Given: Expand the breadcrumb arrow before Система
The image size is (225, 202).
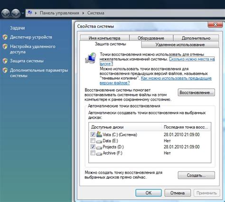Looking at the screenshot, I should tap(83, 13).
